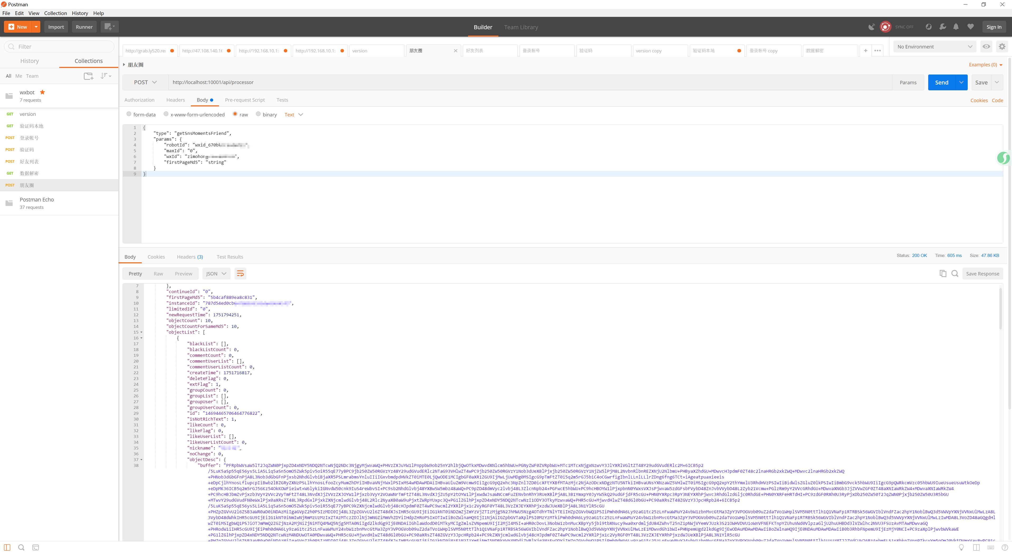Open JSON response format dropdown
1012x553 pixels.
[216, 274]
